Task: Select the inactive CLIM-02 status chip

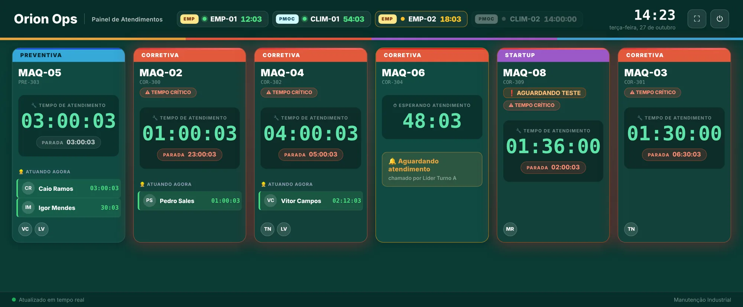Action: (527, 19)
